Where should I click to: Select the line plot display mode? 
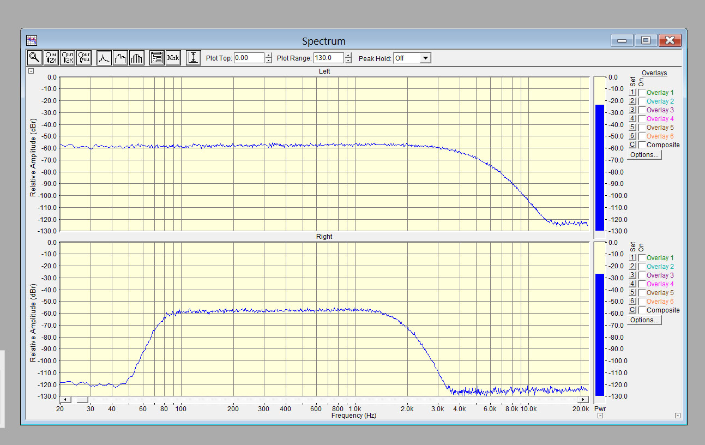[104, 58]
